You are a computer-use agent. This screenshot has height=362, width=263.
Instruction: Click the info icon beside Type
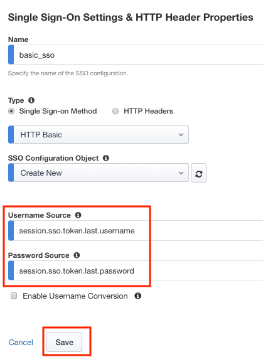point(31,100)
